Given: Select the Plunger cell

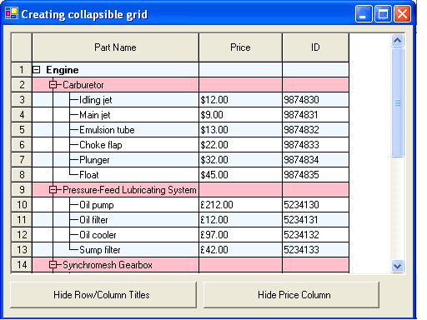Looking at the screenshot, I should coord(116,160).
